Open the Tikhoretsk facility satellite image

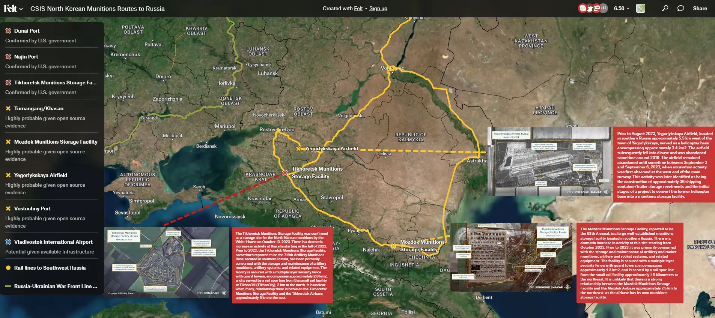pos(167,262)
